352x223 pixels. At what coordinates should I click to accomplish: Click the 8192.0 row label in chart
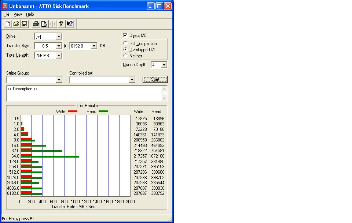pos(13,193)
